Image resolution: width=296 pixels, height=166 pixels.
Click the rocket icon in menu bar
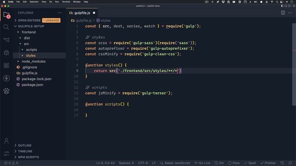[x=218, y=2]
